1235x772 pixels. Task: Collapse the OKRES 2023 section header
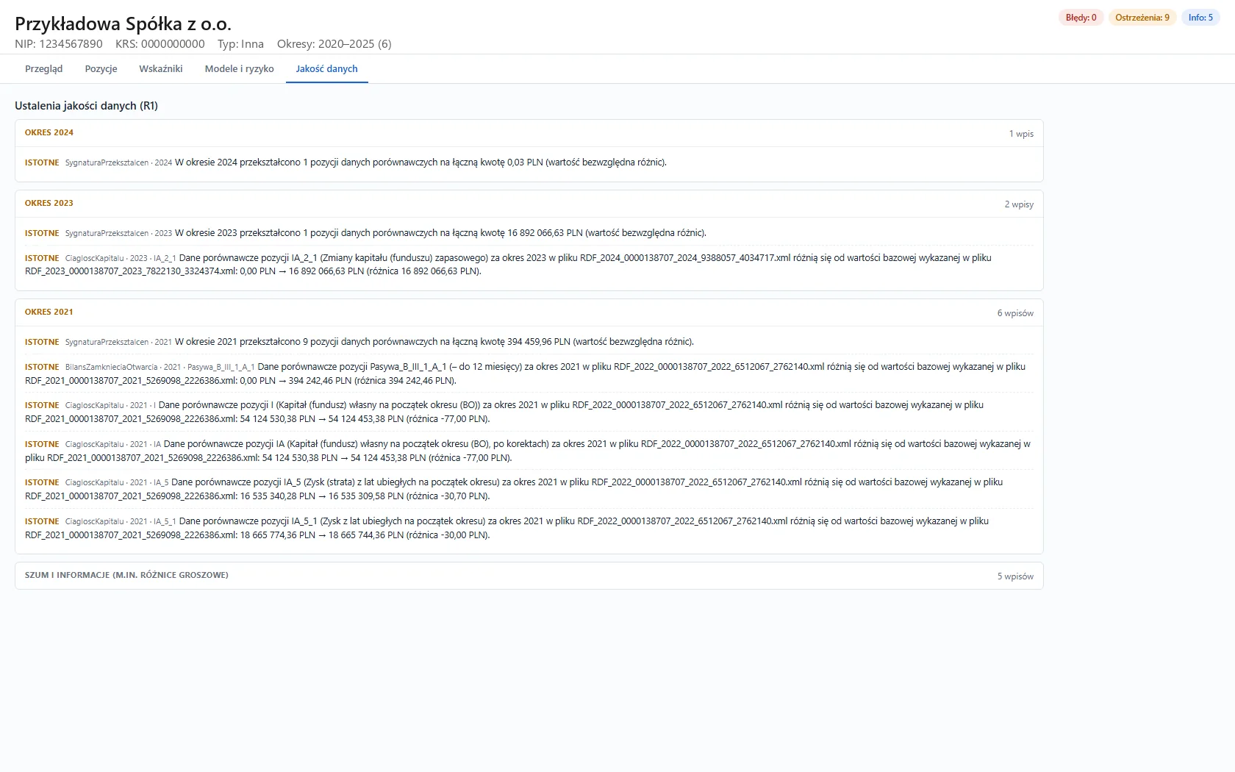point(529,204)
